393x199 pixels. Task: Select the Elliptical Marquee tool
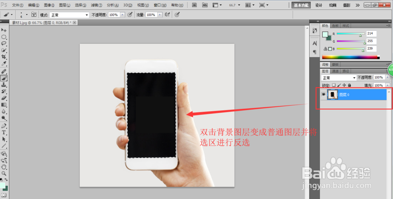[4, 37]
